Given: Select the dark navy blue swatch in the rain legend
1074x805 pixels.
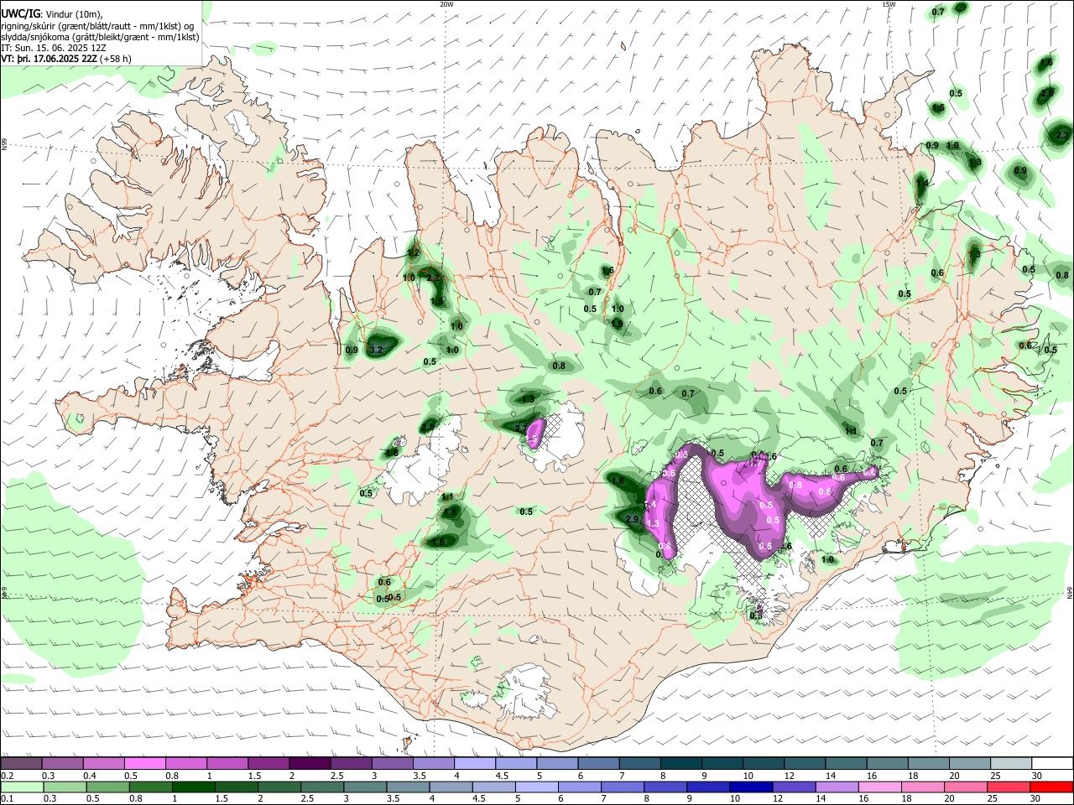Looking at the screenshot, I should coord(749,787).
